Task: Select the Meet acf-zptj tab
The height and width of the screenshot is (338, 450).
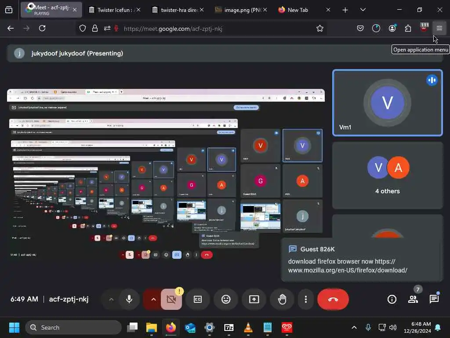Action: [51, 10]
